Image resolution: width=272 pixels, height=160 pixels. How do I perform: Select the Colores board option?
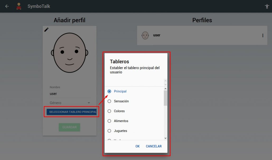point(109,111)
